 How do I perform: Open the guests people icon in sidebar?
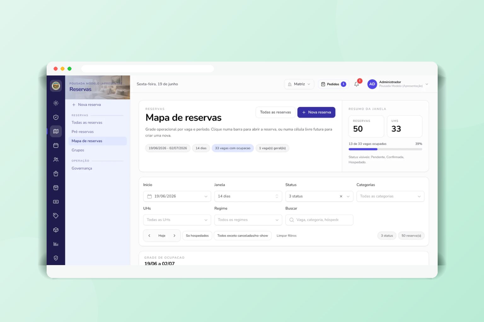[56, 159]
